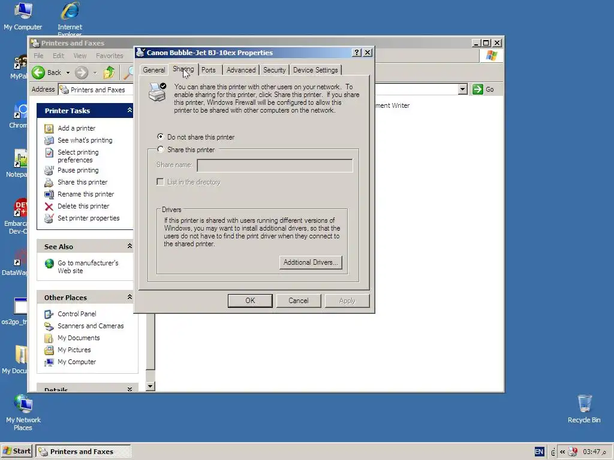Viewport: 614px width, 460px height.
Task: Click the Rename this printer icon
Action: click(x=49, y=195)
